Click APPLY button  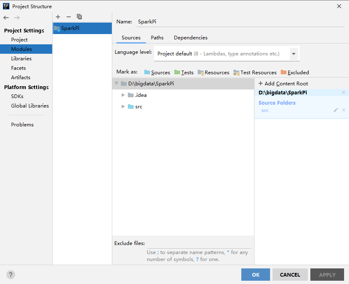coord(327,275)
